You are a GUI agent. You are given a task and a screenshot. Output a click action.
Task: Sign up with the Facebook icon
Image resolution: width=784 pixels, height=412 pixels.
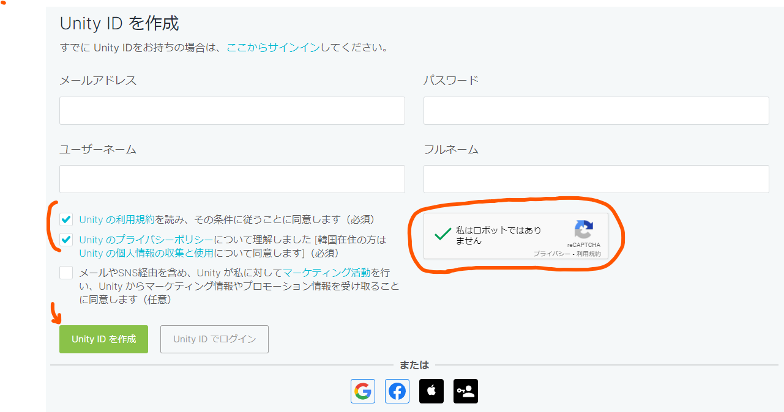tap(397, 391)
